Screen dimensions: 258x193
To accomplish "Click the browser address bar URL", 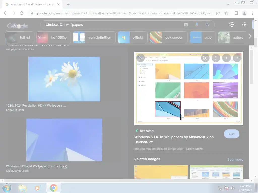I will click(x=124, y=13).
